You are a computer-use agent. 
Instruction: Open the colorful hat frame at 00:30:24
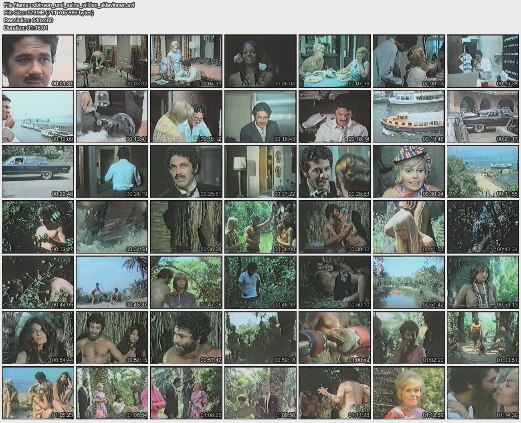pyautogui.click(x=409, y=171)
